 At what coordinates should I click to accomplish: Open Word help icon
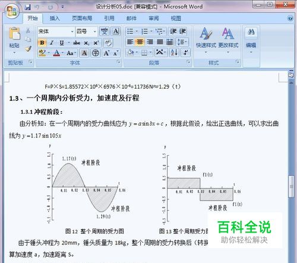pyautogui.click(x=290, y=18)
